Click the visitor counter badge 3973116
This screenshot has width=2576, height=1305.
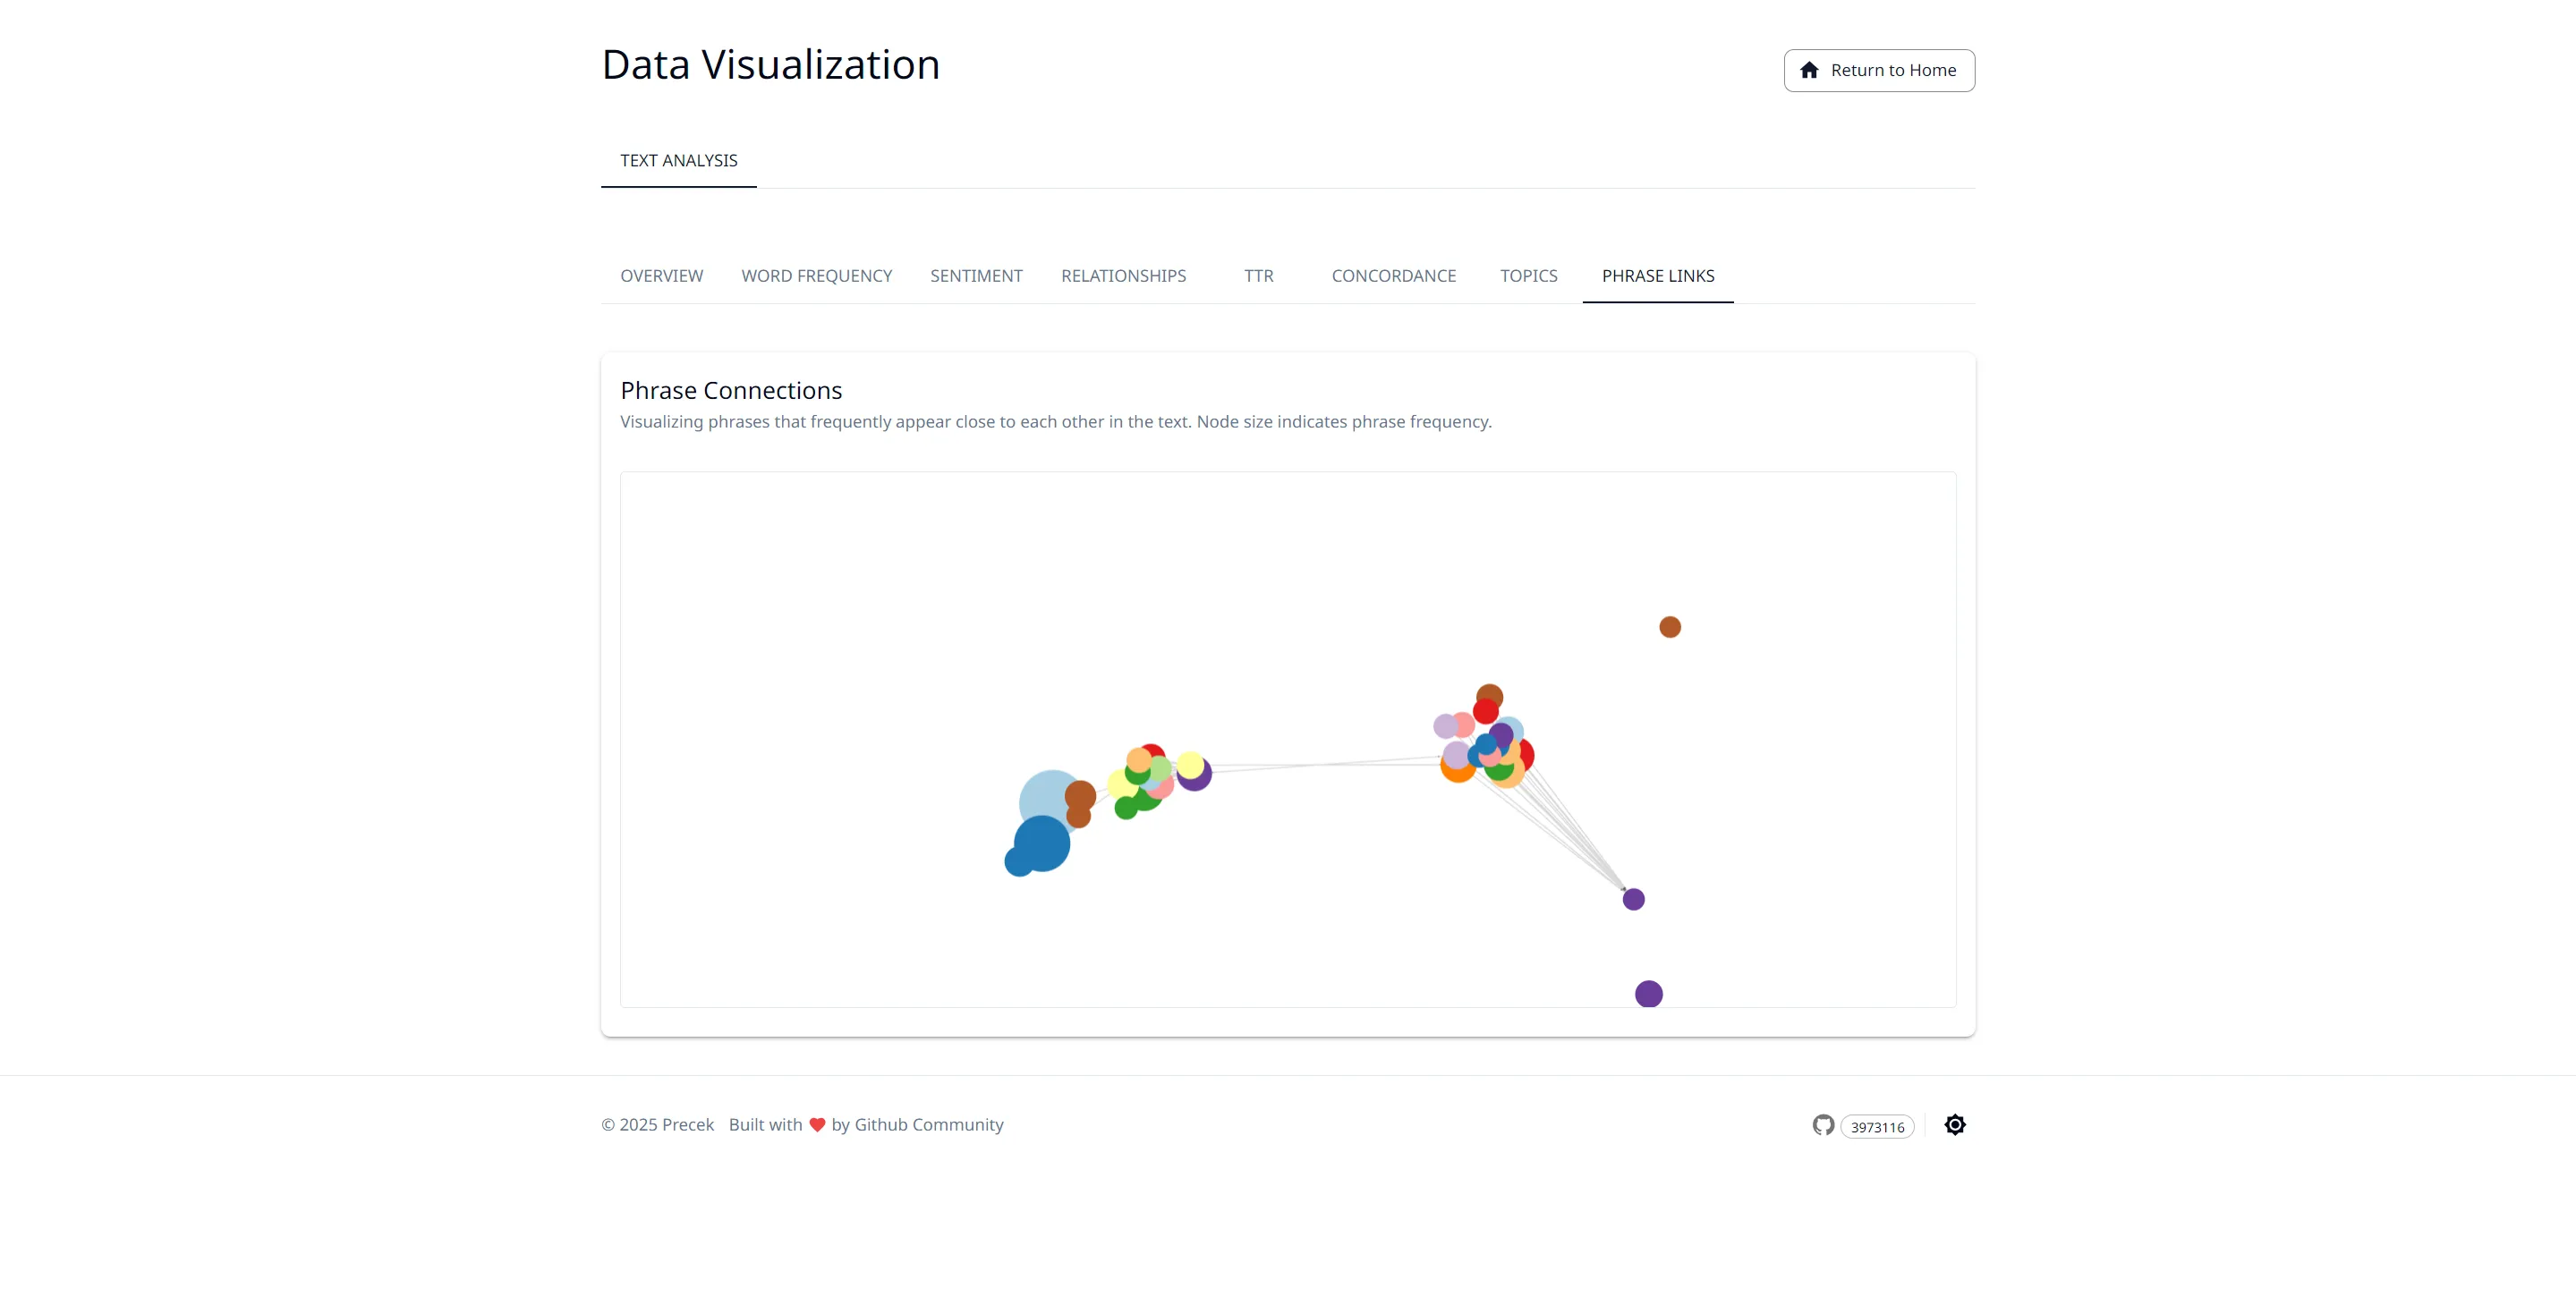(1877, 1126)
